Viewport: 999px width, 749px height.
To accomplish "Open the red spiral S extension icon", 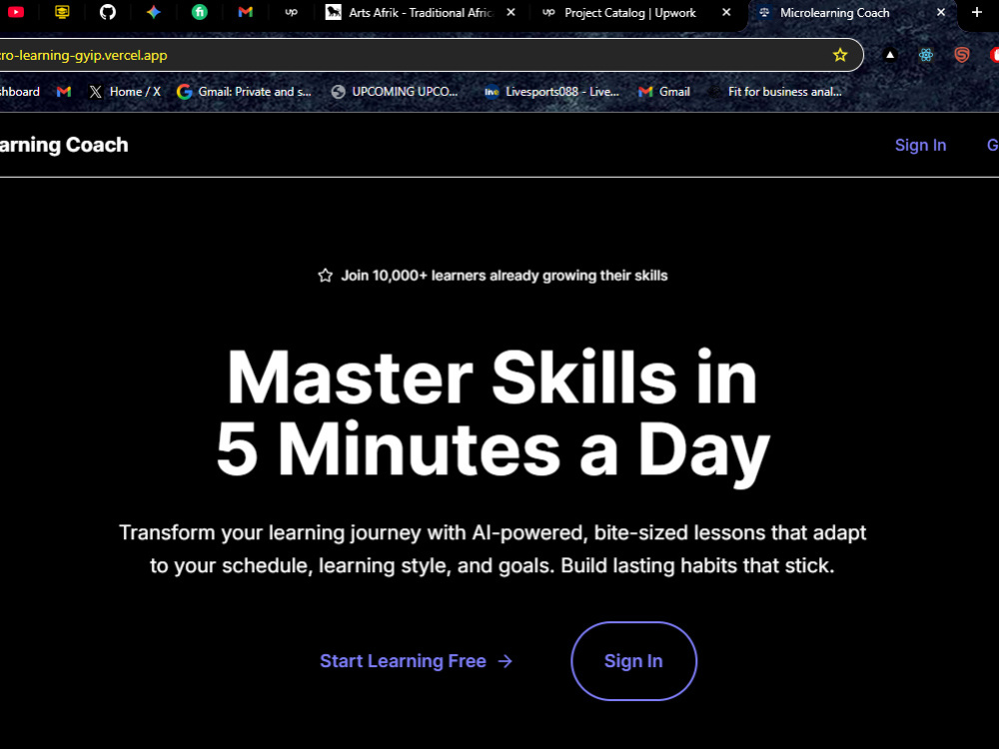I will pyautogui.click(x=961, y=55).
